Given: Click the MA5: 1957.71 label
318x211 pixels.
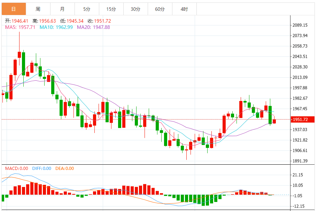Looking at the screenshot, I should pyautogui.click(x=20, y=27).
